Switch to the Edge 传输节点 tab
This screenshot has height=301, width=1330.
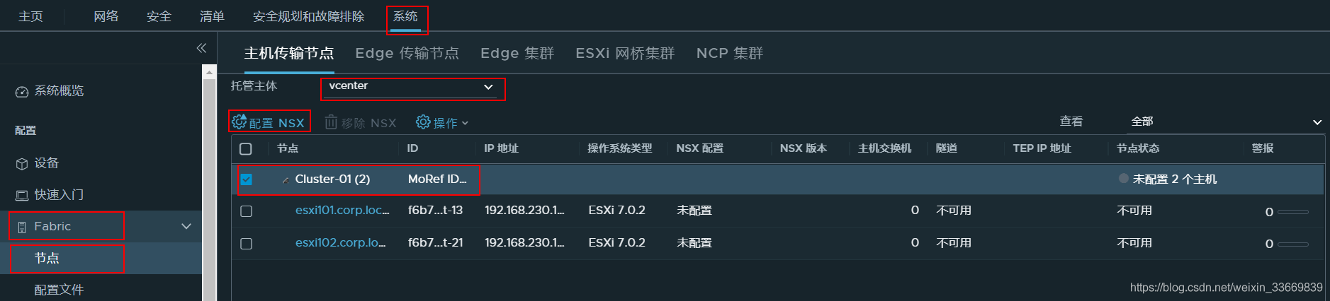407,53
